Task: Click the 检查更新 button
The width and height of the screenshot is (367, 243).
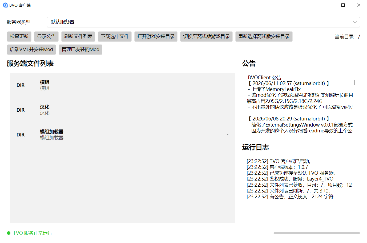Action: [19, 36]
